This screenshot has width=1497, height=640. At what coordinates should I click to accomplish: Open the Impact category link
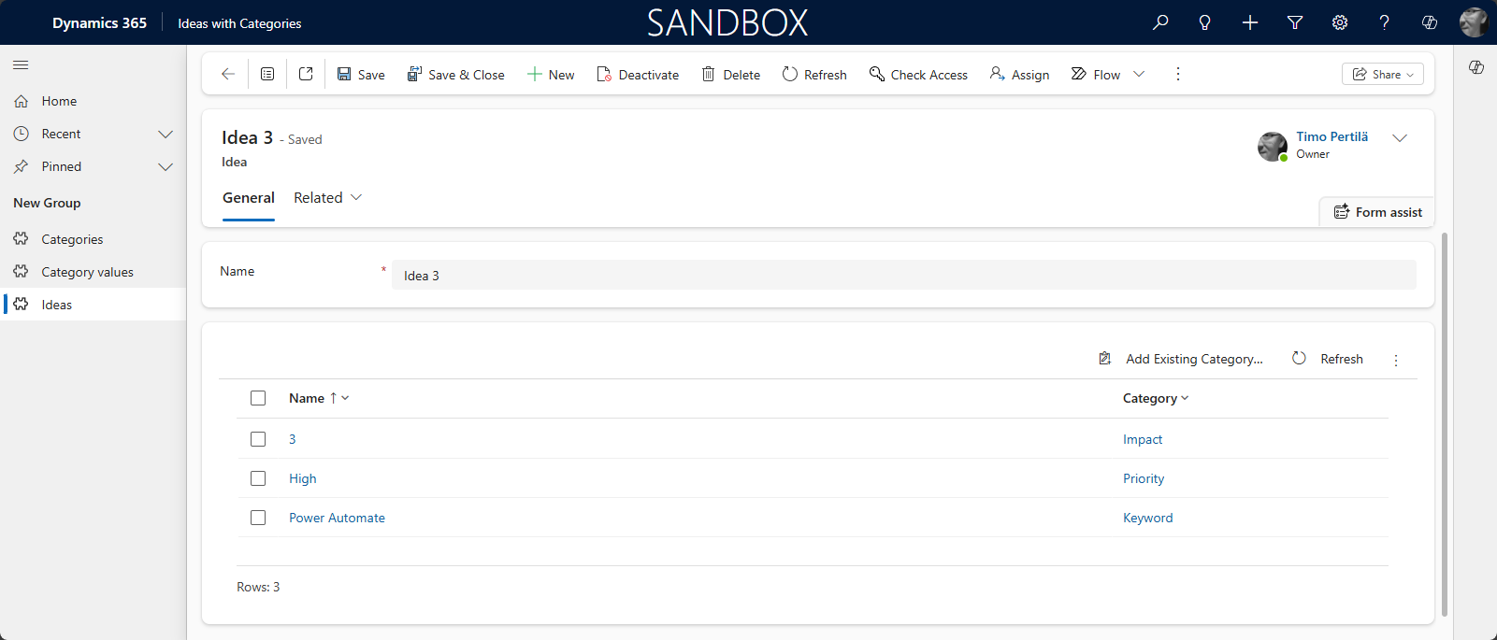coord(1143,439)
